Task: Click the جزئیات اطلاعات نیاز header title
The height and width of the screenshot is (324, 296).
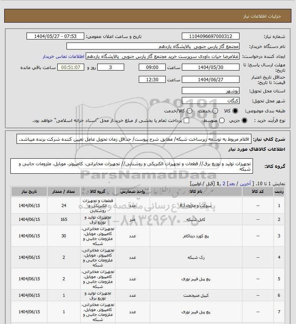Action: coord(262,16)
